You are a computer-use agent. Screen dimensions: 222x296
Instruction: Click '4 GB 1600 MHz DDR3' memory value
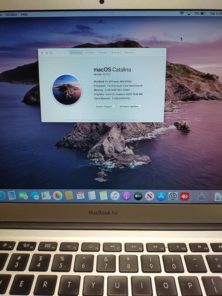click(x=117, y=90)
